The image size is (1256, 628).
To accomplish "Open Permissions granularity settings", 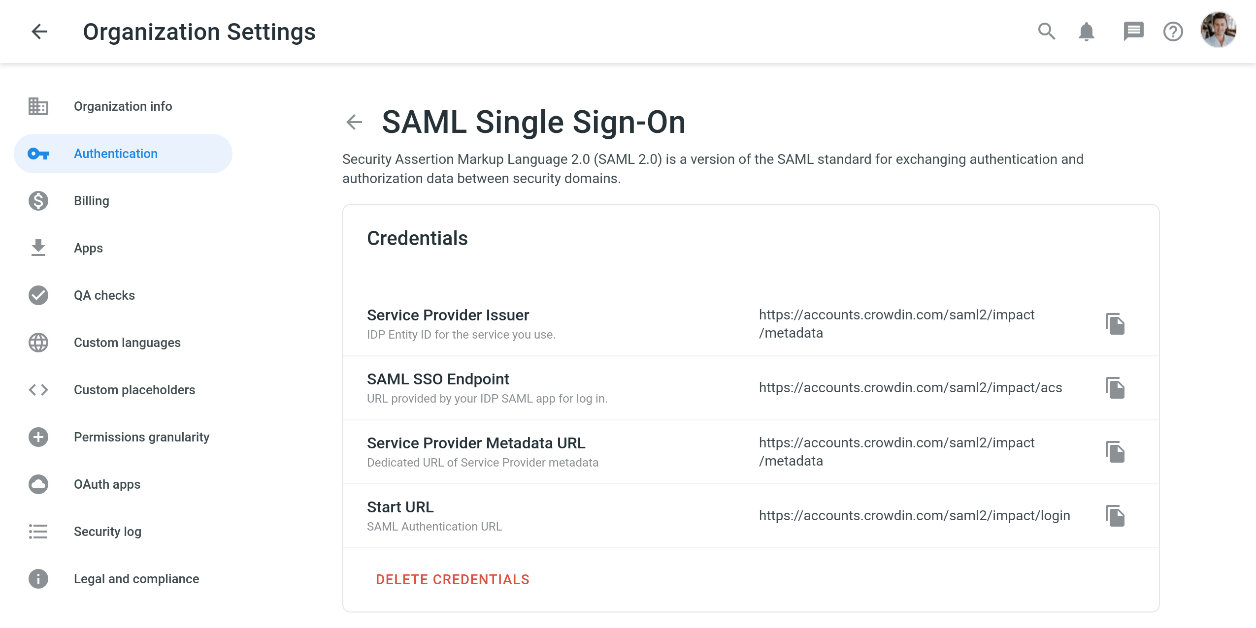I will 141,437.
